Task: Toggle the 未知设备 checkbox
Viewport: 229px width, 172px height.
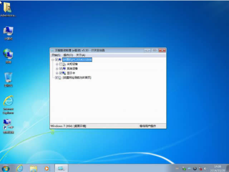Action: [61, 64]
